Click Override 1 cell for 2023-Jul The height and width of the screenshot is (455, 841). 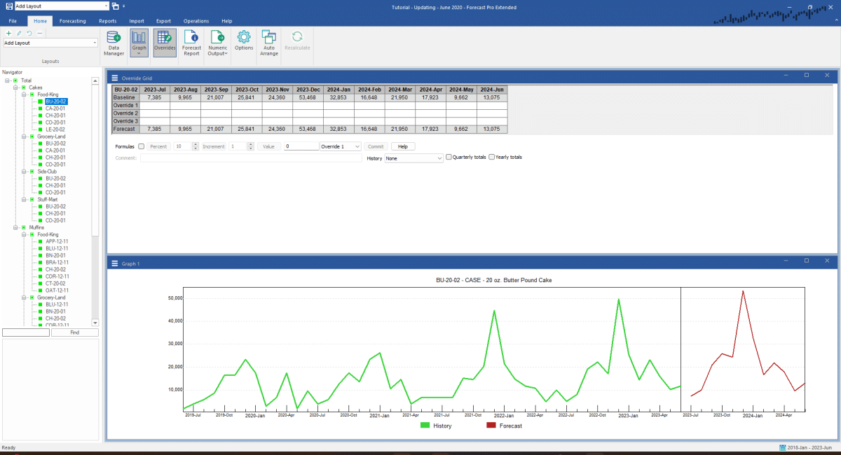click(x=154, y=105)
